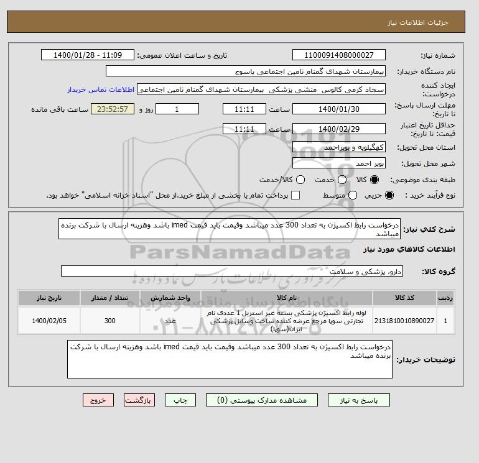Select the متوسط purchase type radio

tap(353, 195)
